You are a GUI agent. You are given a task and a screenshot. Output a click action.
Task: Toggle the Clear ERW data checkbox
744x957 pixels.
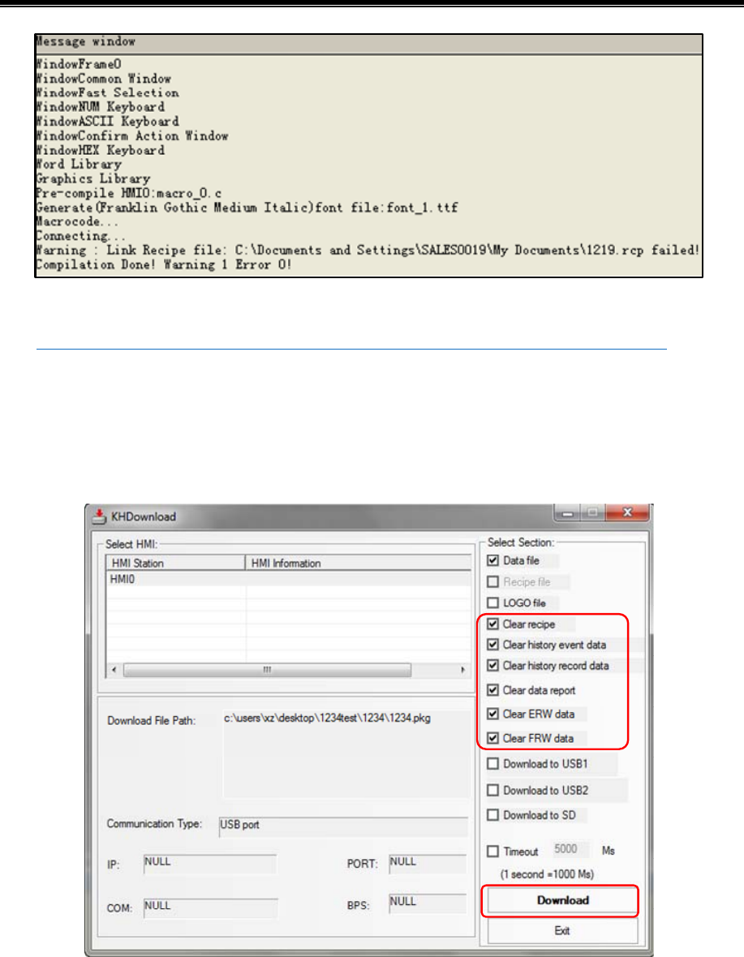tap(493, 714)
